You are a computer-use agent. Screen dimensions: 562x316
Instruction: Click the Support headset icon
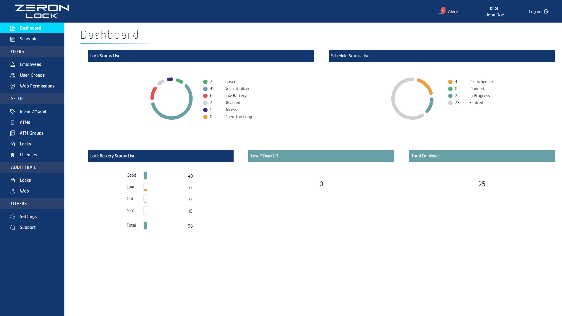coord(13,227)
